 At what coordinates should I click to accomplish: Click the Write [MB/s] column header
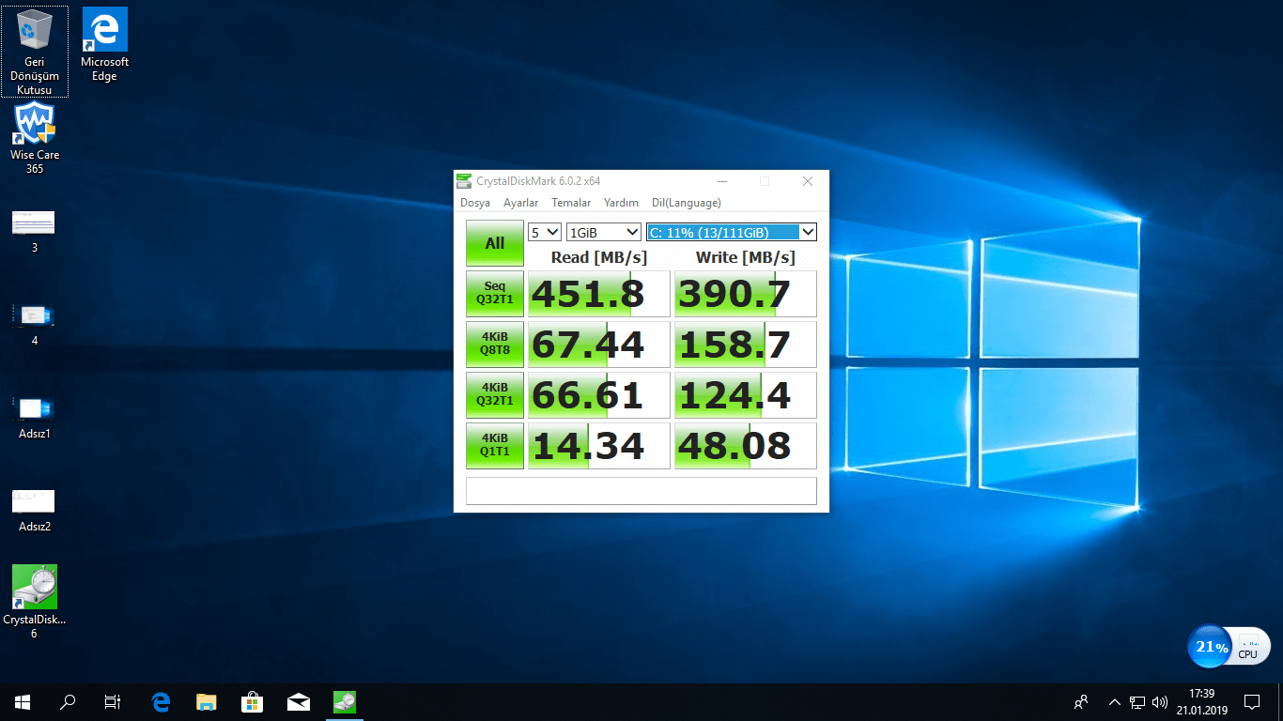[x=746, y=257]
